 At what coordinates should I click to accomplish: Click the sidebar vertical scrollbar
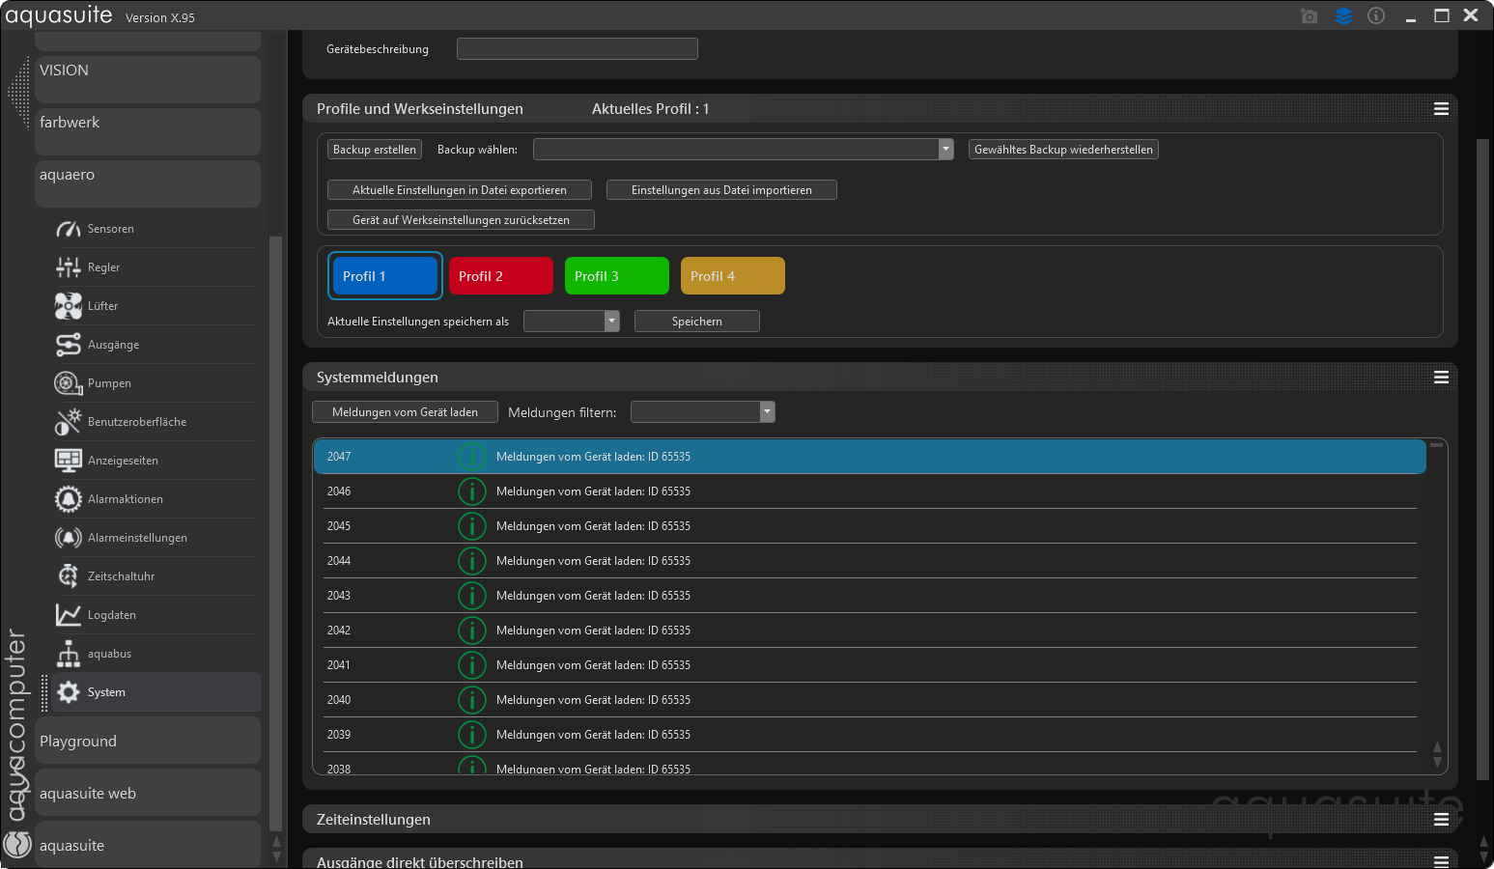(276, 533)
